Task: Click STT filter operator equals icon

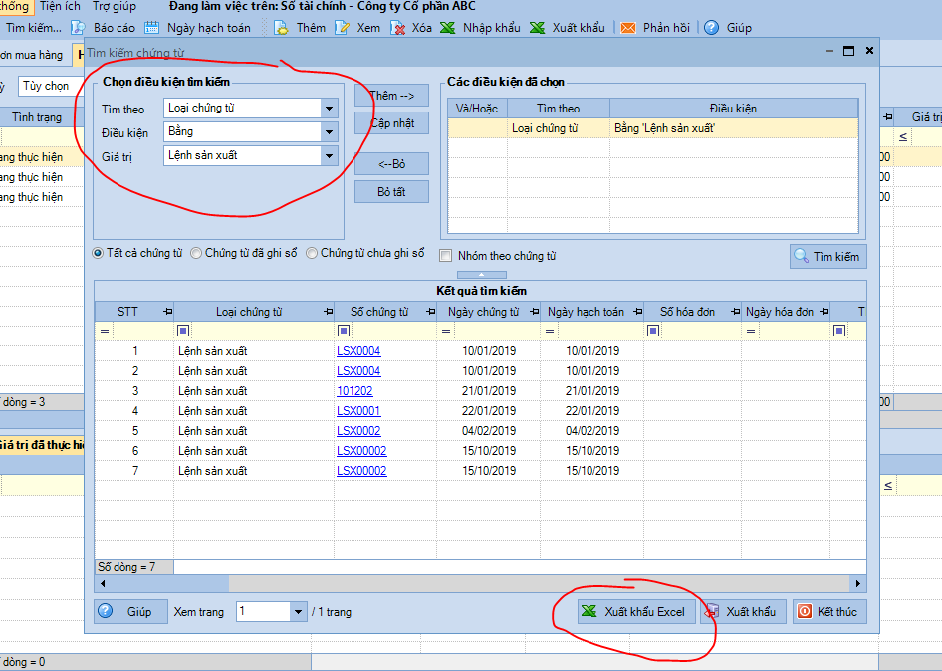Action: tap(105, 331)
